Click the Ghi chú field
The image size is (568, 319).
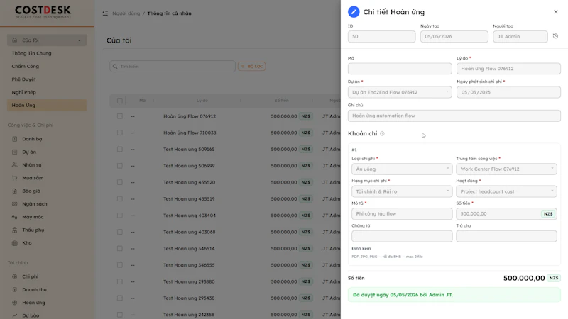pyautogui.click(x=454, y=116)
